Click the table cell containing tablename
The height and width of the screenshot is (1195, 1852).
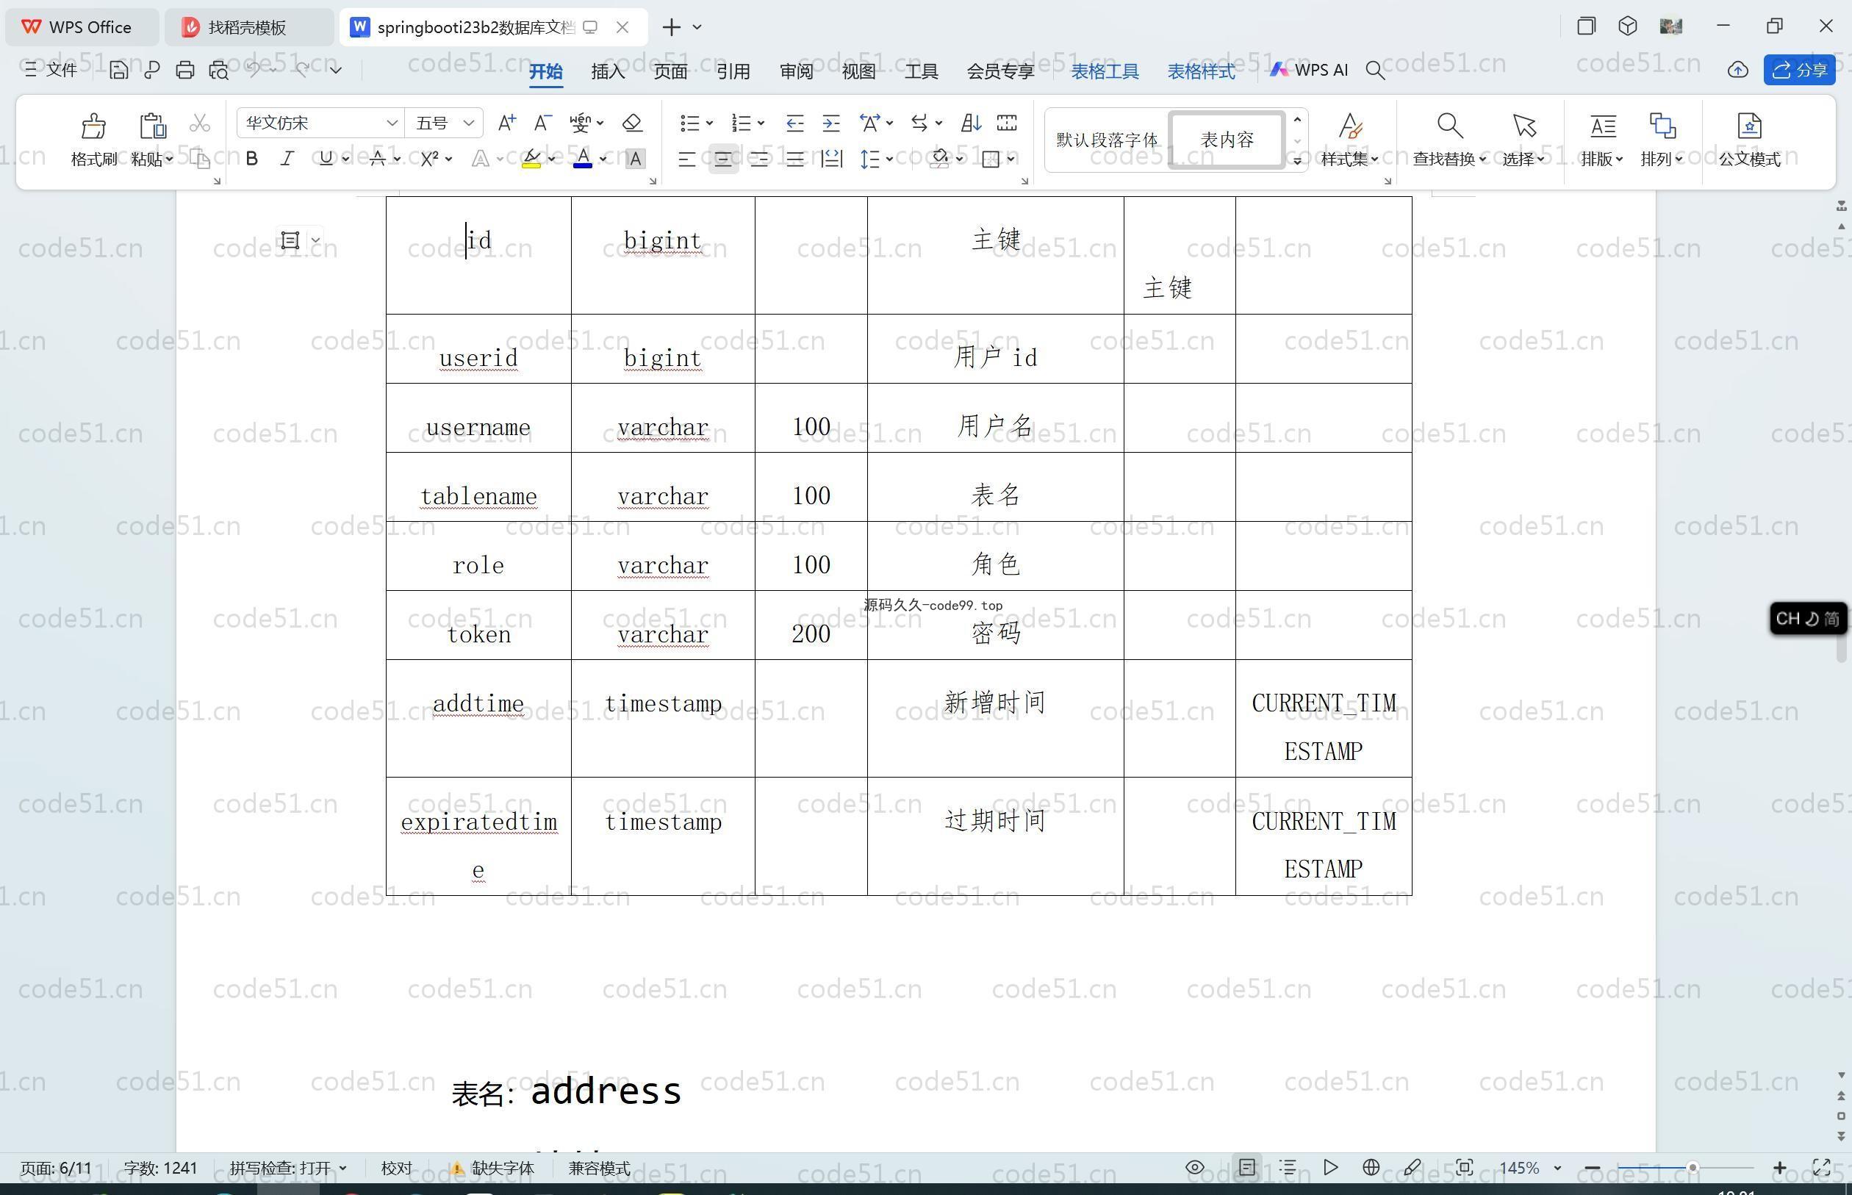(478, 487)
